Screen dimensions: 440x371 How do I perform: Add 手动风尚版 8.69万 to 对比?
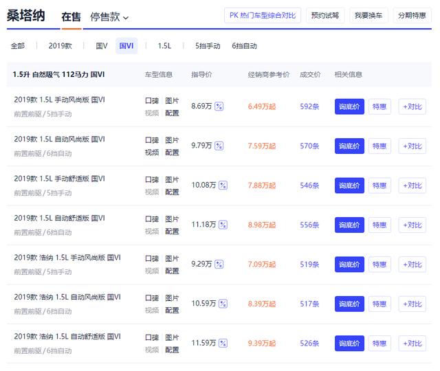[412, 106]
